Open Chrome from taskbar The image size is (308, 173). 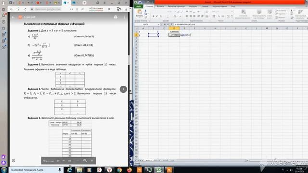(x=119, y=170)
